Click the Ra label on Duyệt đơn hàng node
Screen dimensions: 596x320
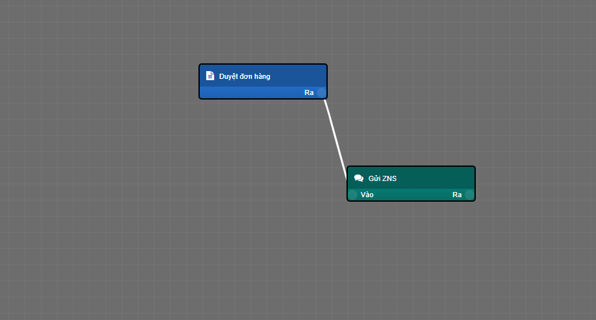[309, 92]
